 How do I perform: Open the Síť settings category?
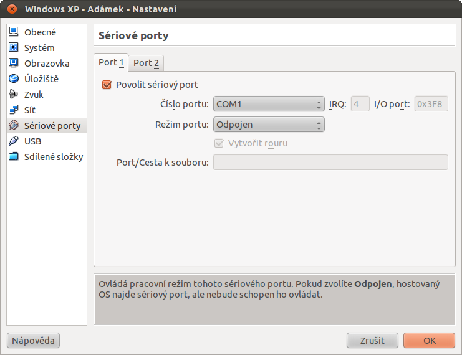point(47,110)
